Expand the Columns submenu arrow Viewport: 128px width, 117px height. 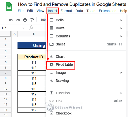point(121,36)
